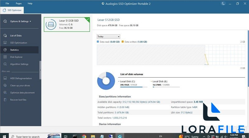Click Total partitions: 3 (476.94 GB) text
249x138 pixels.
(x=113, y=112)
